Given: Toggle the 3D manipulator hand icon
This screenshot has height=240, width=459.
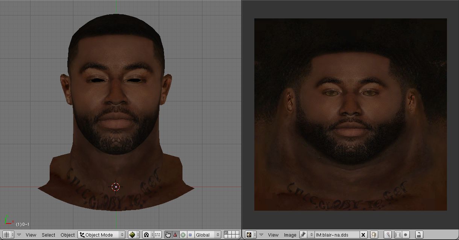Looking at the screenshot, I should click(168, 235).
